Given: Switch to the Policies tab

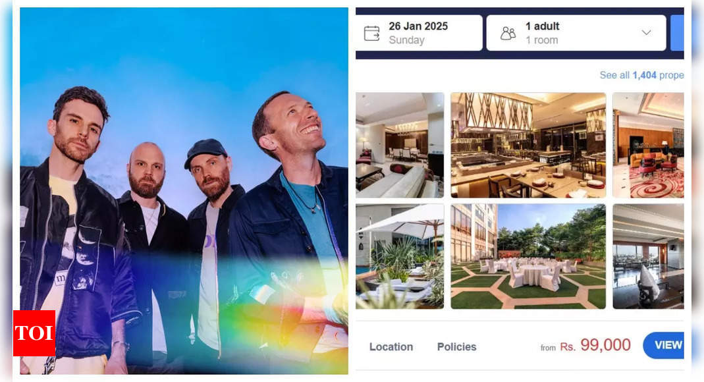Looking at the screenshot, I should click(456, 347).
